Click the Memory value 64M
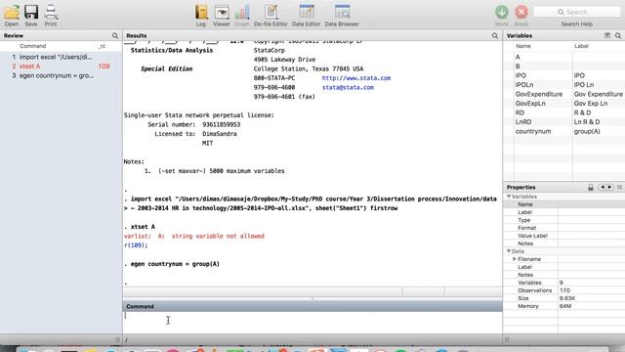 click(565, 306)
